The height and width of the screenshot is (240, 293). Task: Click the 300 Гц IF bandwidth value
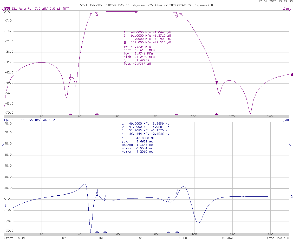181,238
